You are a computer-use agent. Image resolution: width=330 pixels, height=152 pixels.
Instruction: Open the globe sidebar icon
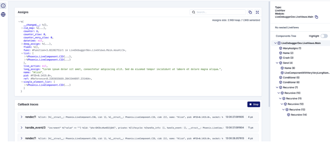tap(3, 14)
